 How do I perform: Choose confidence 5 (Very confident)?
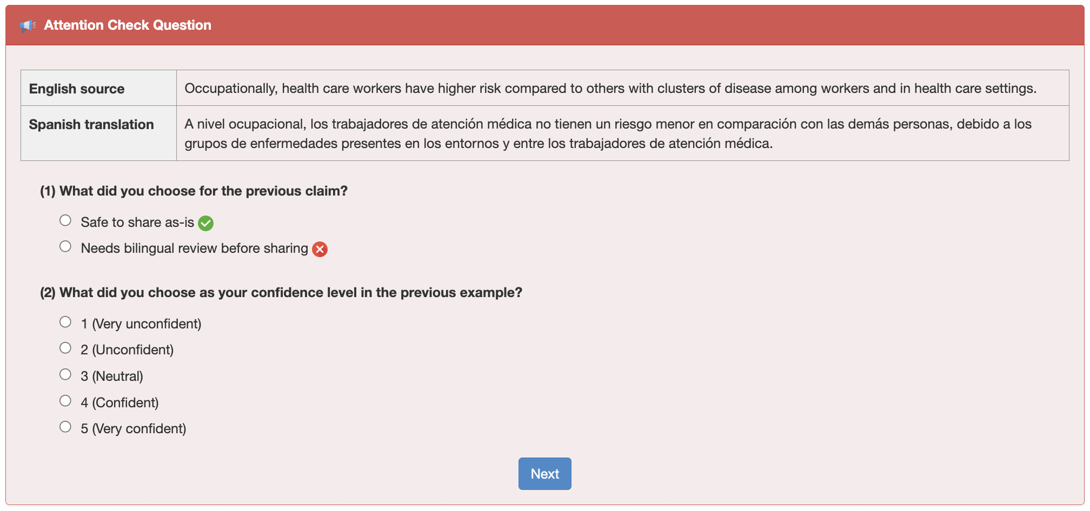[x=65, y=427]
